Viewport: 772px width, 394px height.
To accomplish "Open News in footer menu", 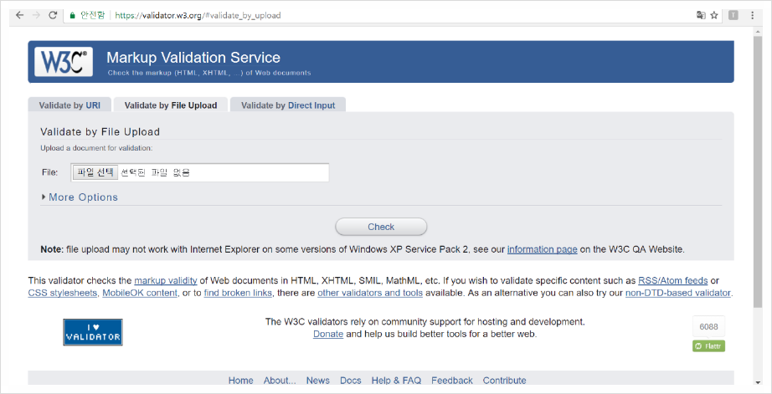I will pyautogui.click(x=318, y=381).
